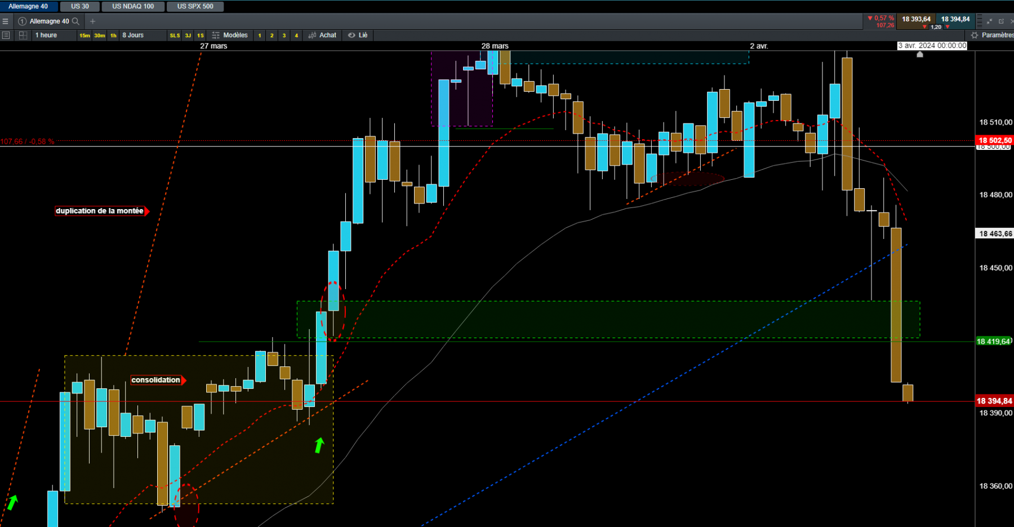1014x527 pixels.
Task: Toggle the 30m timeframe shortcut
Action: [100, 36]
